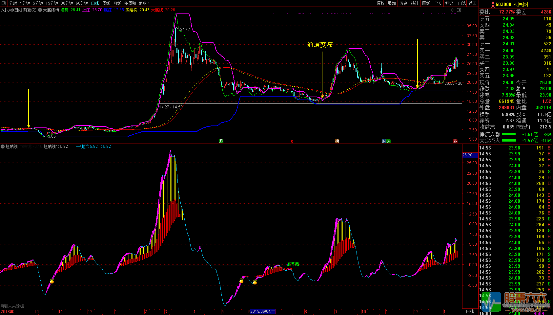Click the panel layout icon at top-left
This screenshot has width=553, height=315.
[x=4, y=3]
